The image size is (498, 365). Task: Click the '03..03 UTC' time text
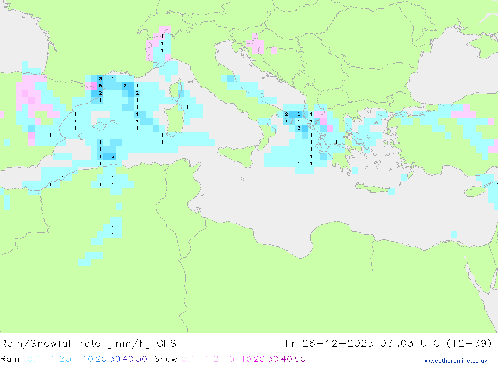tap(410, 344)
